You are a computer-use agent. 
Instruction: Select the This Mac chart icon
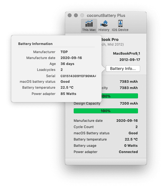click(89, 23)
